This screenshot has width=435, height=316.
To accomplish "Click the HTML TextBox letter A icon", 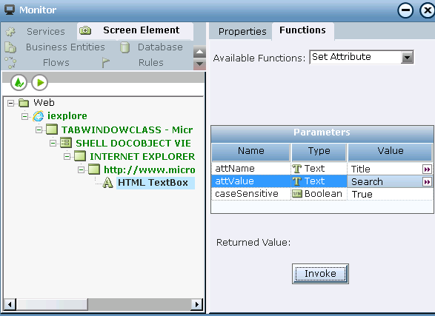I will pyautogui.click(x=107, y=183).
